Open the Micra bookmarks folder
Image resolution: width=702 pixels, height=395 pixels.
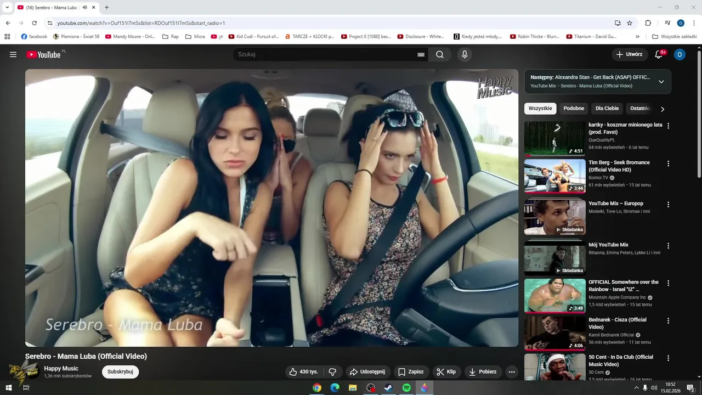tap(195, 37)
